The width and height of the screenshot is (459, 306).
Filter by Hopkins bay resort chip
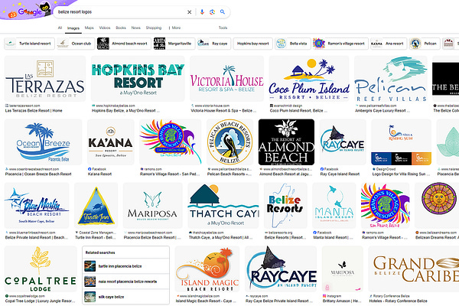click(x=253, y=44)
